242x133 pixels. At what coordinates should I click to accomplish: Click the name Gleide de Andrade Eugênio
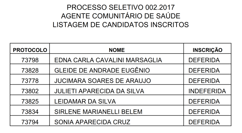pyautogui.click(x=102, y=70)
